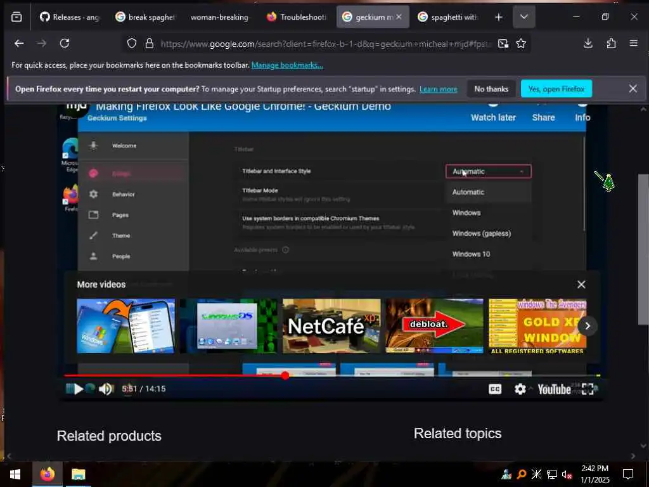The height and width of the screenshot is (487, 649).
Task: Enter fullscreen video mode
Action: (588, 389)
